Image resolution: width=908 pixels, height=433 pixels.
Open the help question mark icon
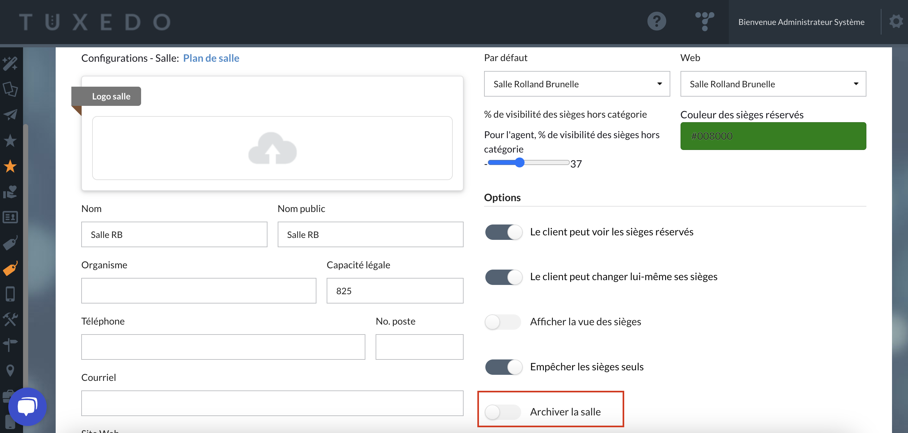[x=656, y=21]
